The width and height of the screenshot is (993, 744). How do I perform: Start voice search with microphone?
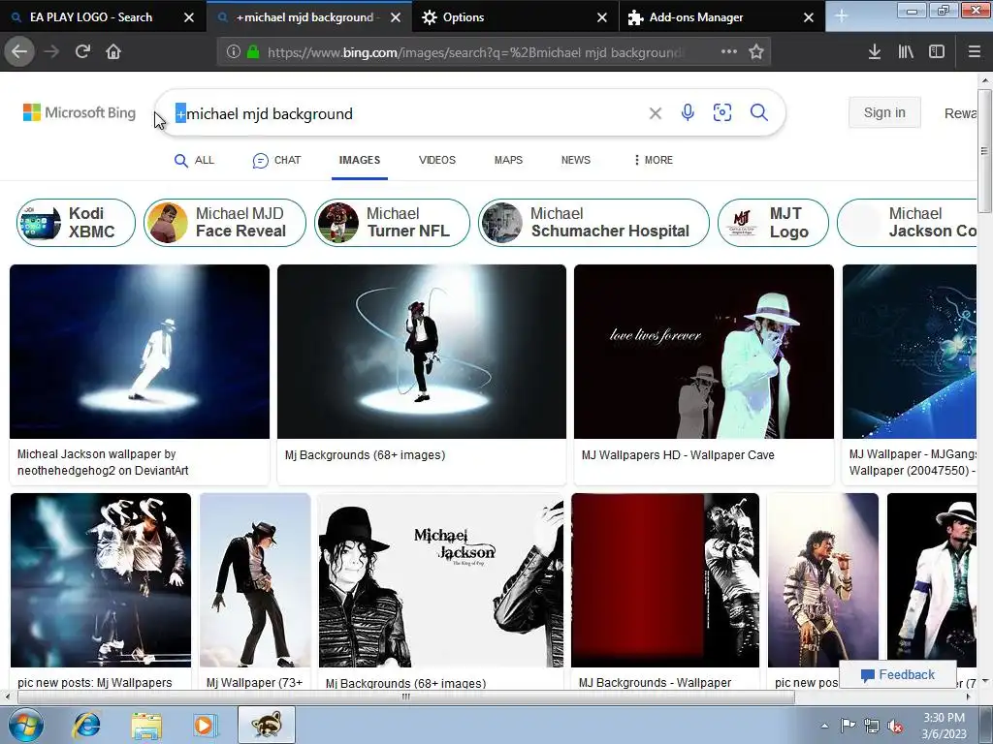tap(688, 112)
